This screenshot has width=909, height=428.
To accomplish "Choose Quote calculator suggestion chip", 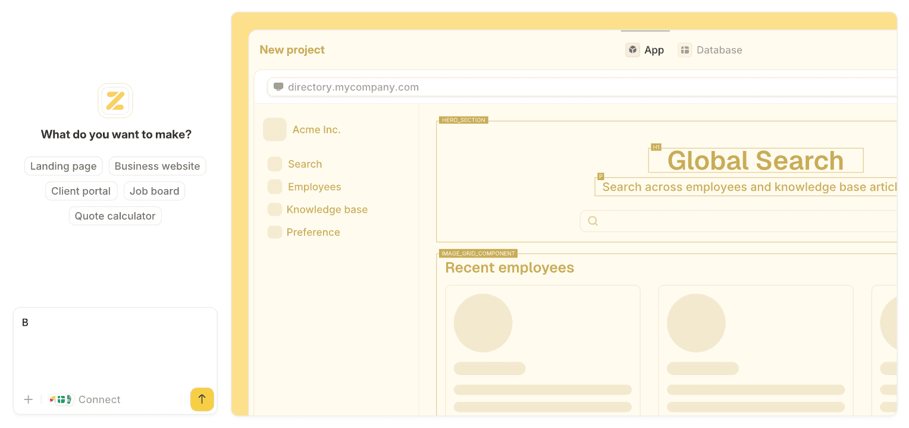I will [x=115, y=216].
